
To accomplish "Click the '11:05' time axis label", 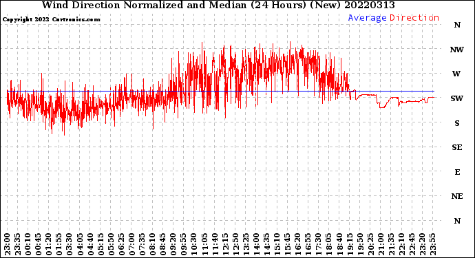I will (204, 244).
